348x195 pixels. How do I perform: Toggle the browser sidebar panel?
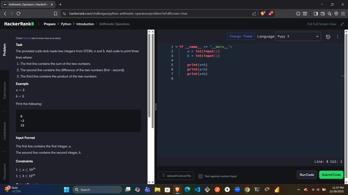pos(316,13)
